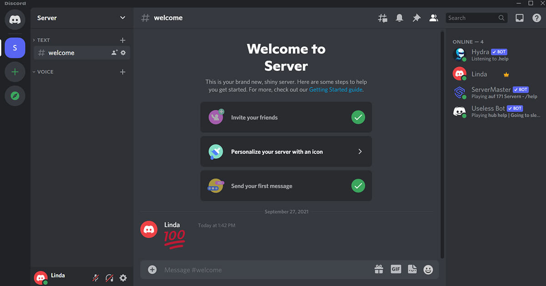Add a server with the green plus
Image resolution: width=546 pixels, height=286 pixels.
point(15,72)
